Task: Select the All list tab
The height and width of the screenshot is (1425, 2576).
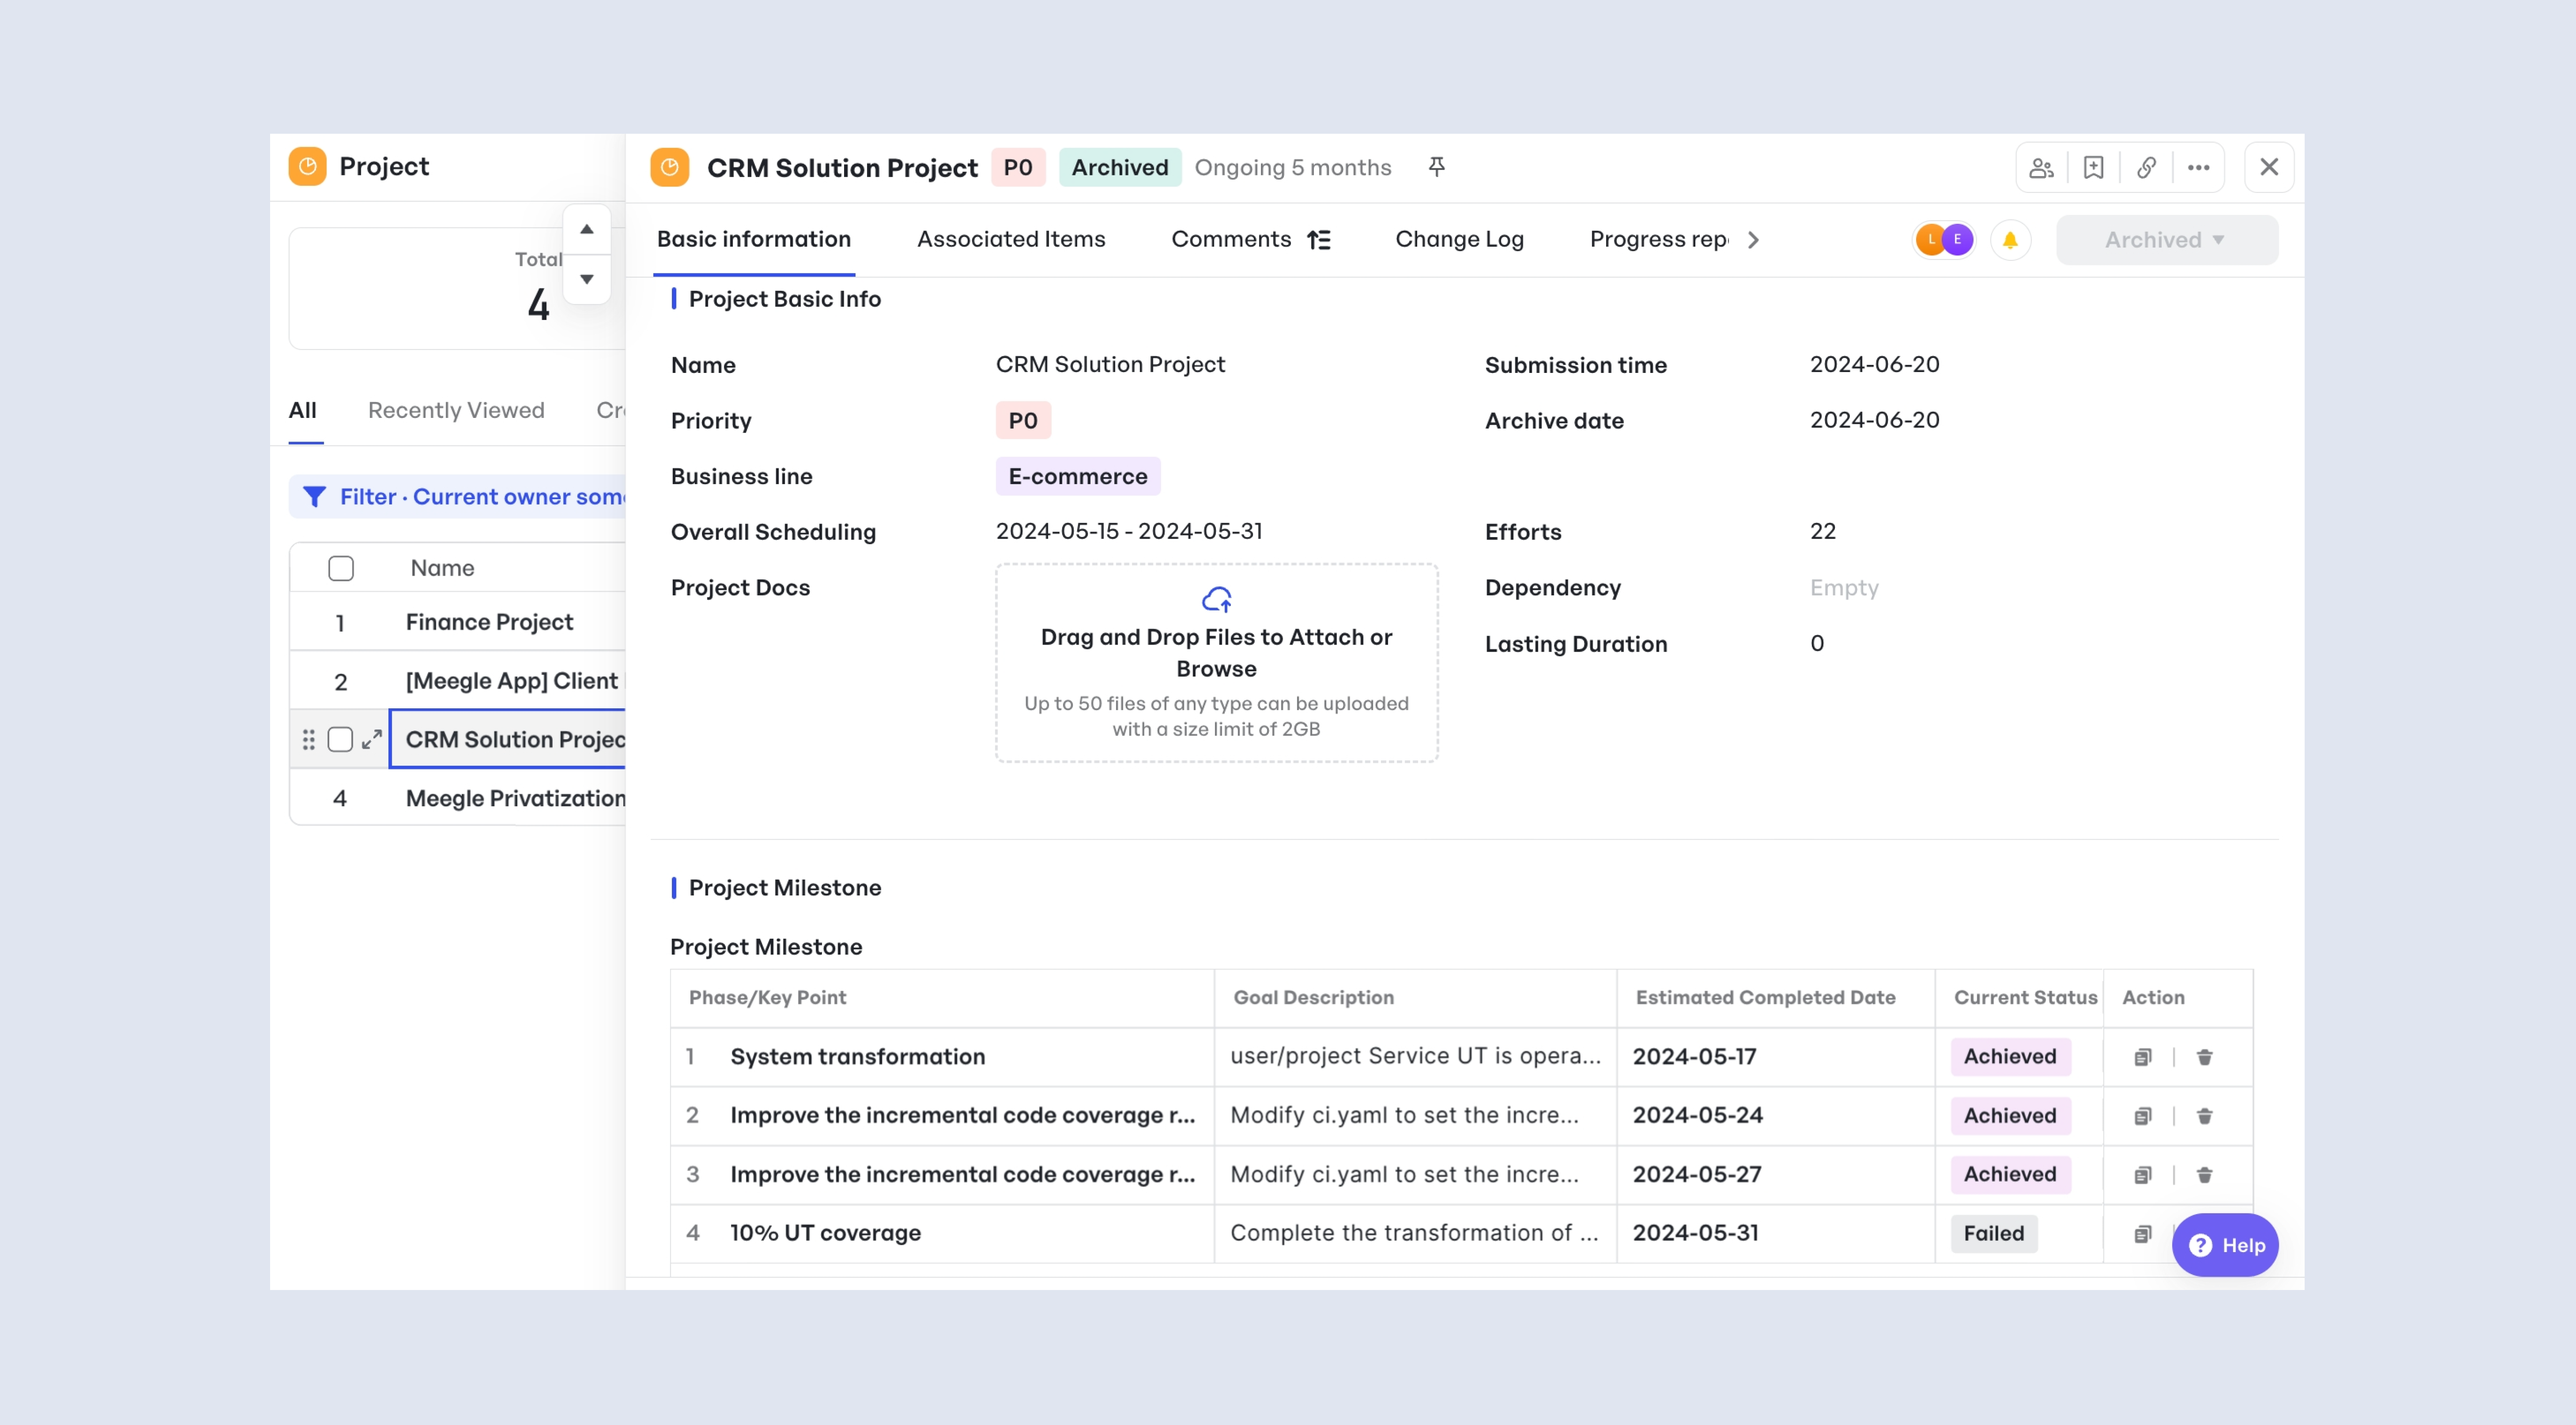Action: [303, 411]
